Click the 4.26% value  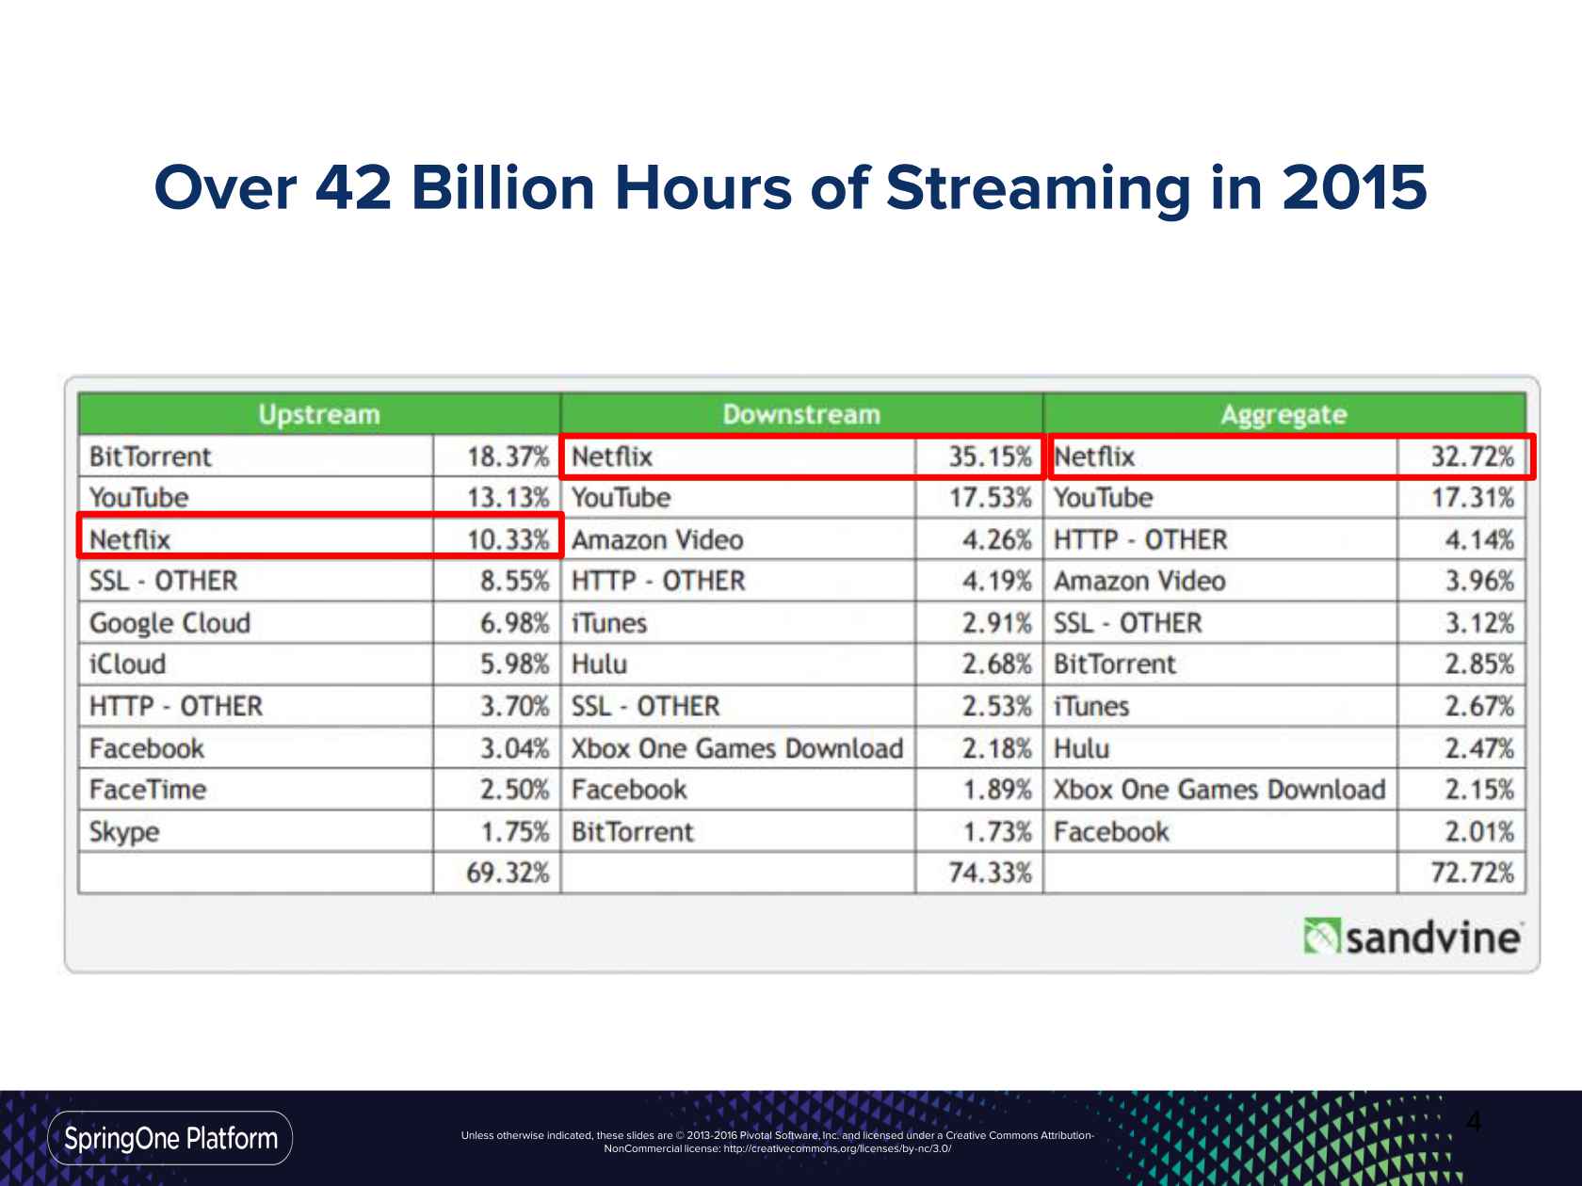coord(996,539)
